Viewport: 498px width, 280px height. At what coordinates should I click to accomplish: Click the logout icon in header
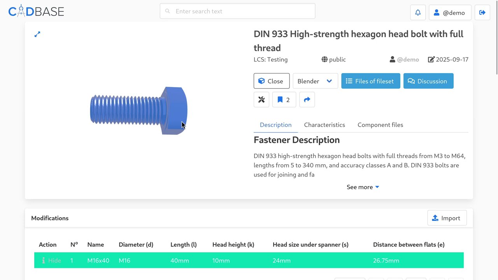(x=482, y=12)
